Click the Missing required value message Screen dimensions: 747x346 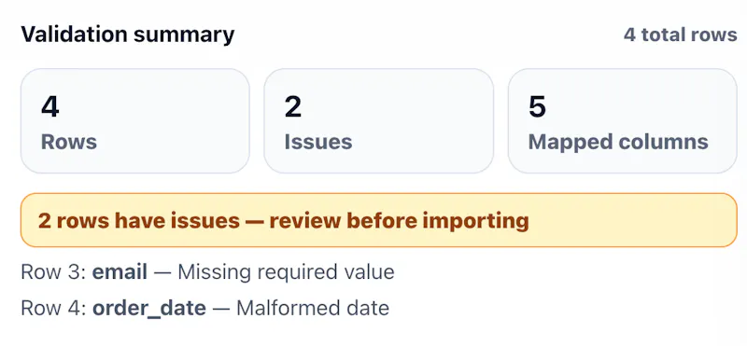pyautogui.click(x=286, y=272)
